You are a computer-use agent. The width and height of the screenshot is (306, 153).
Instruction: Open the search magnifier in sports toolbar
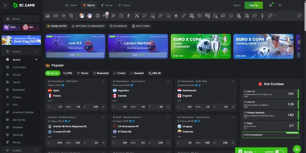(299, 16)
